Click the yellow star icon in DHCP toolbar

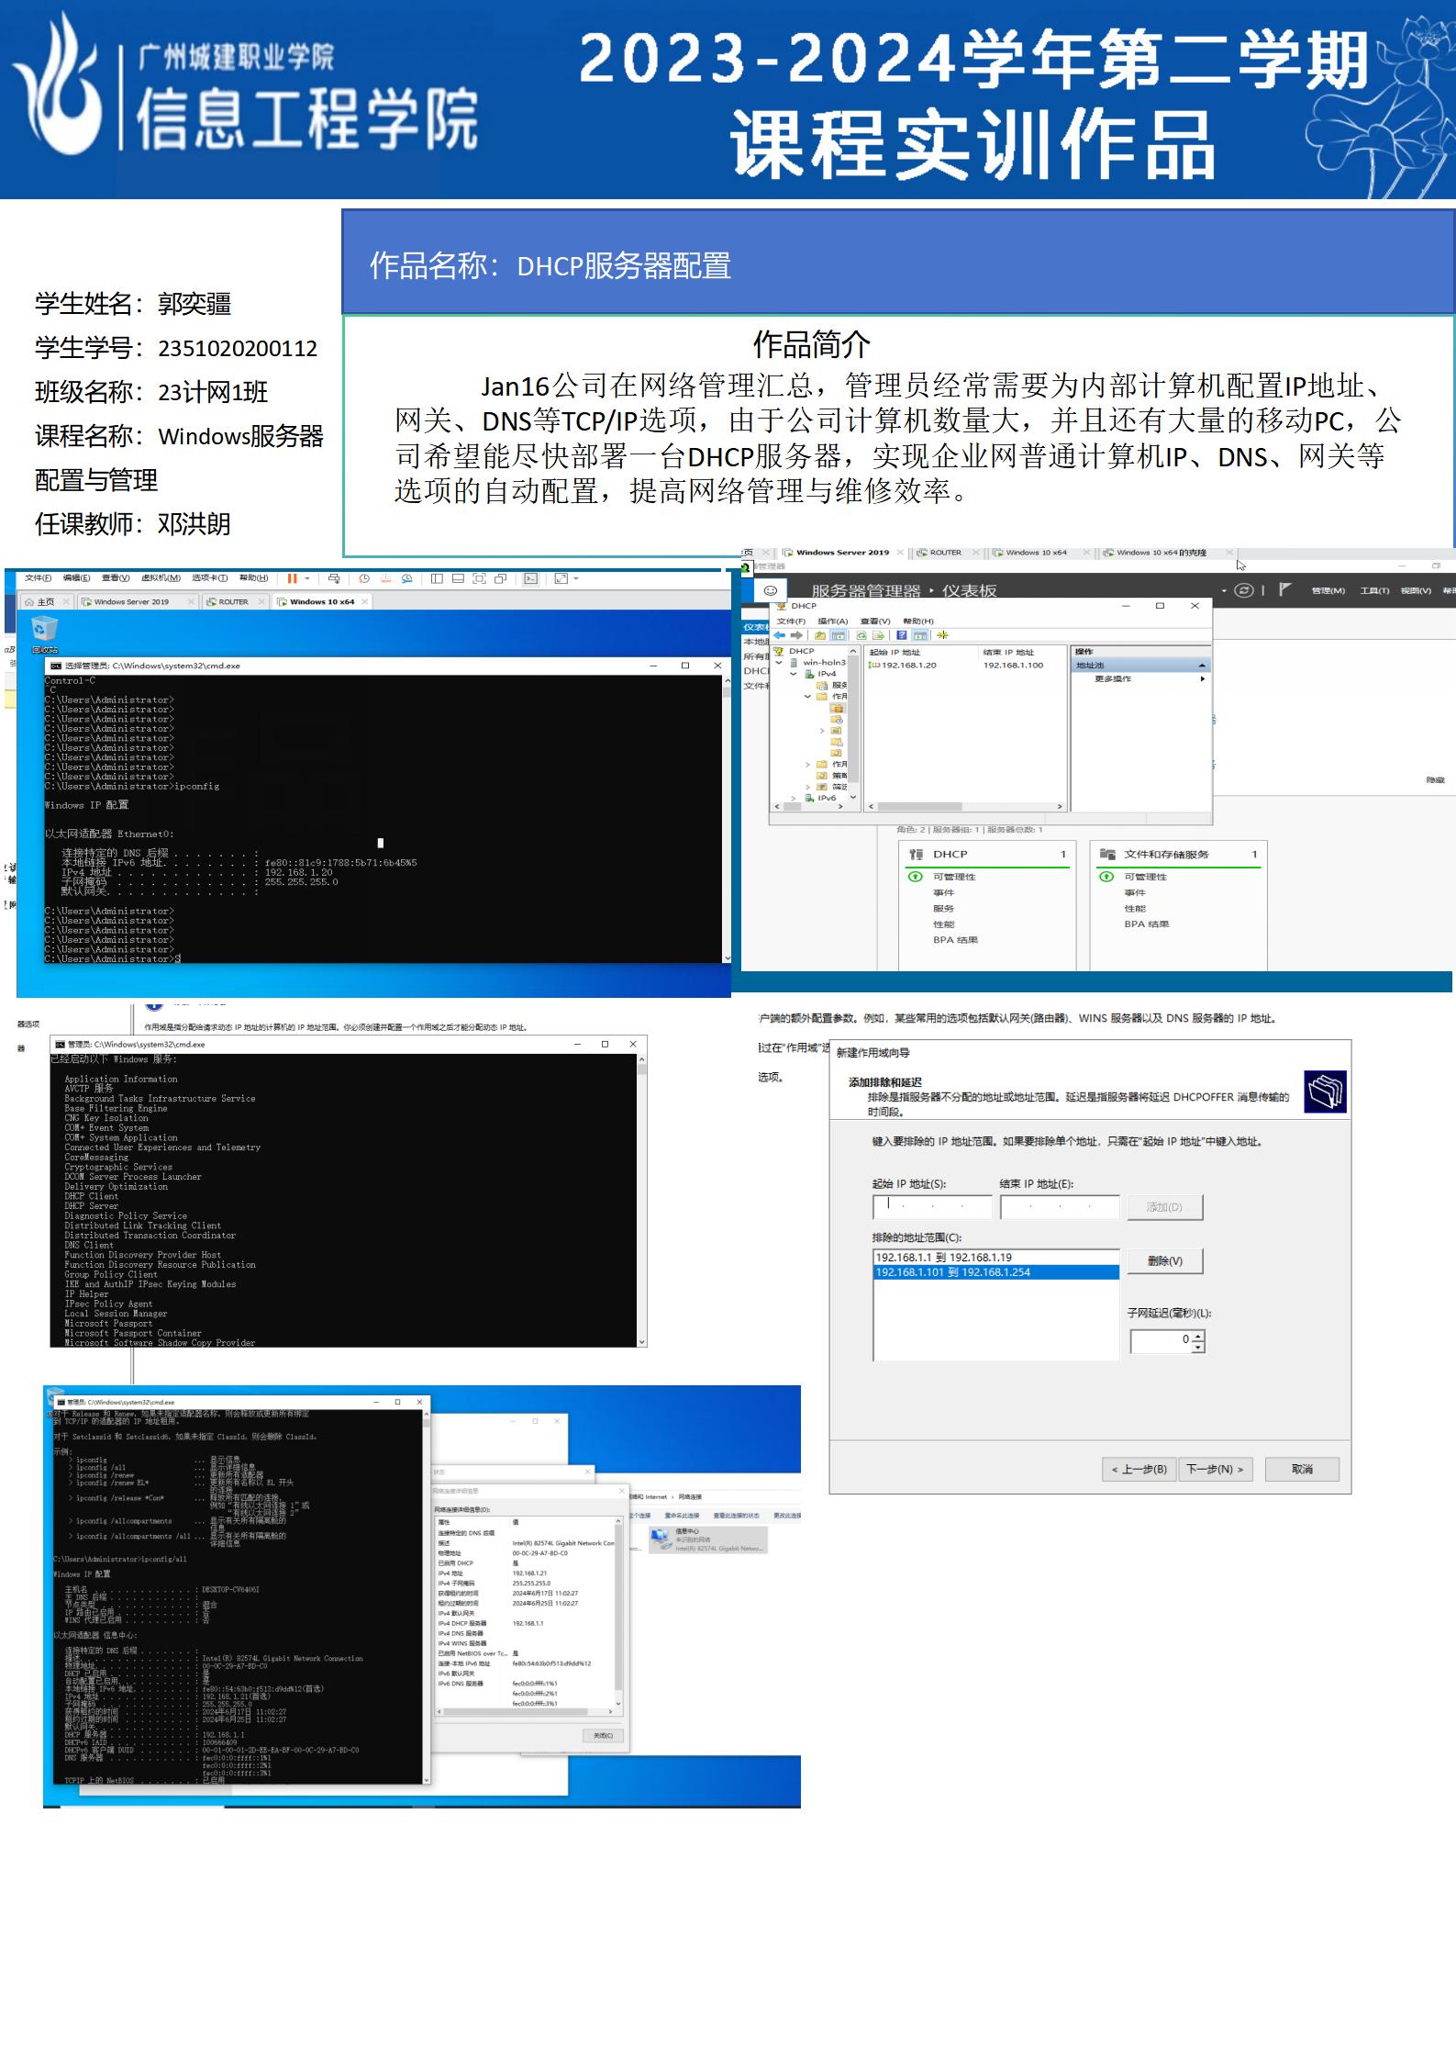tap(942, 635)
